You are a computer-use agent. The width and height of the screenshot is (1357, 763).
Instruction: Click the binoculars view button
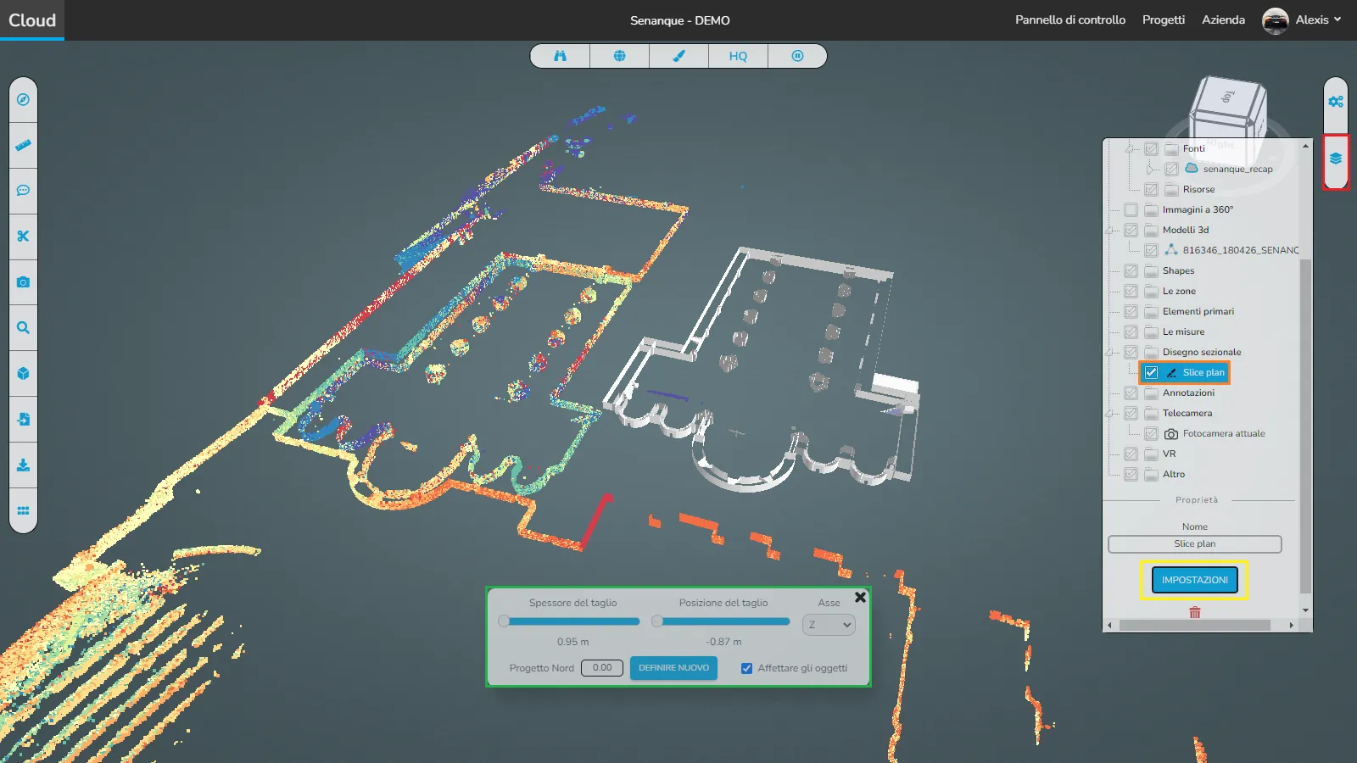[560, 56]
